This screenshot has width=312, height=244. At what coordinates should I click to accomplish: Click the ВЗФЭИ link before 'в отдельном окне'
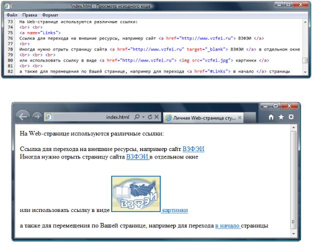point(138,157)
